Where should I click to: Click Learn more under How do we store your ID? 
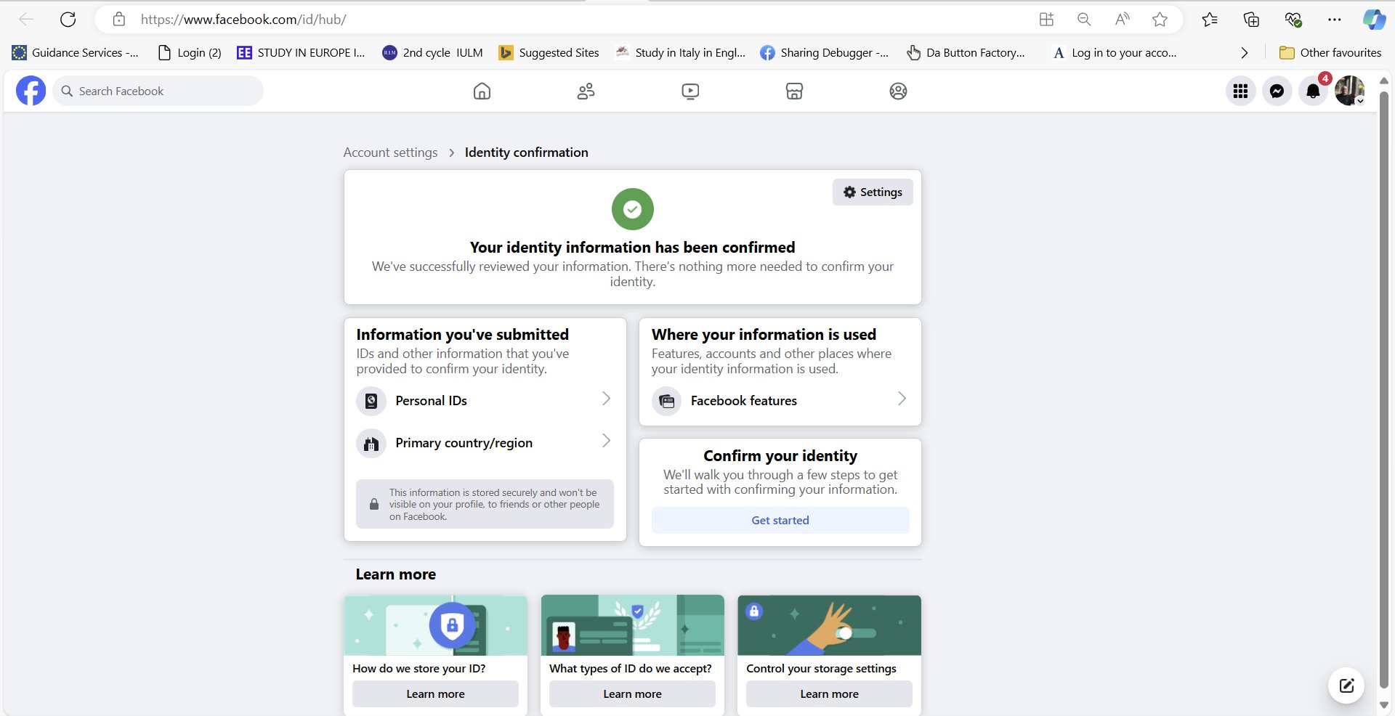(435, 693)
